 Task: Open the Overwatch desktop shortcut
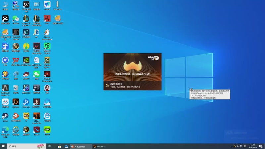pyautogui.click(x=16, y=131)
